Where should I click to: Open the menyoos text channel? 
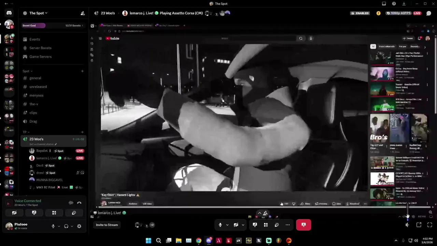pyautogui.click(x=53, y=95)
